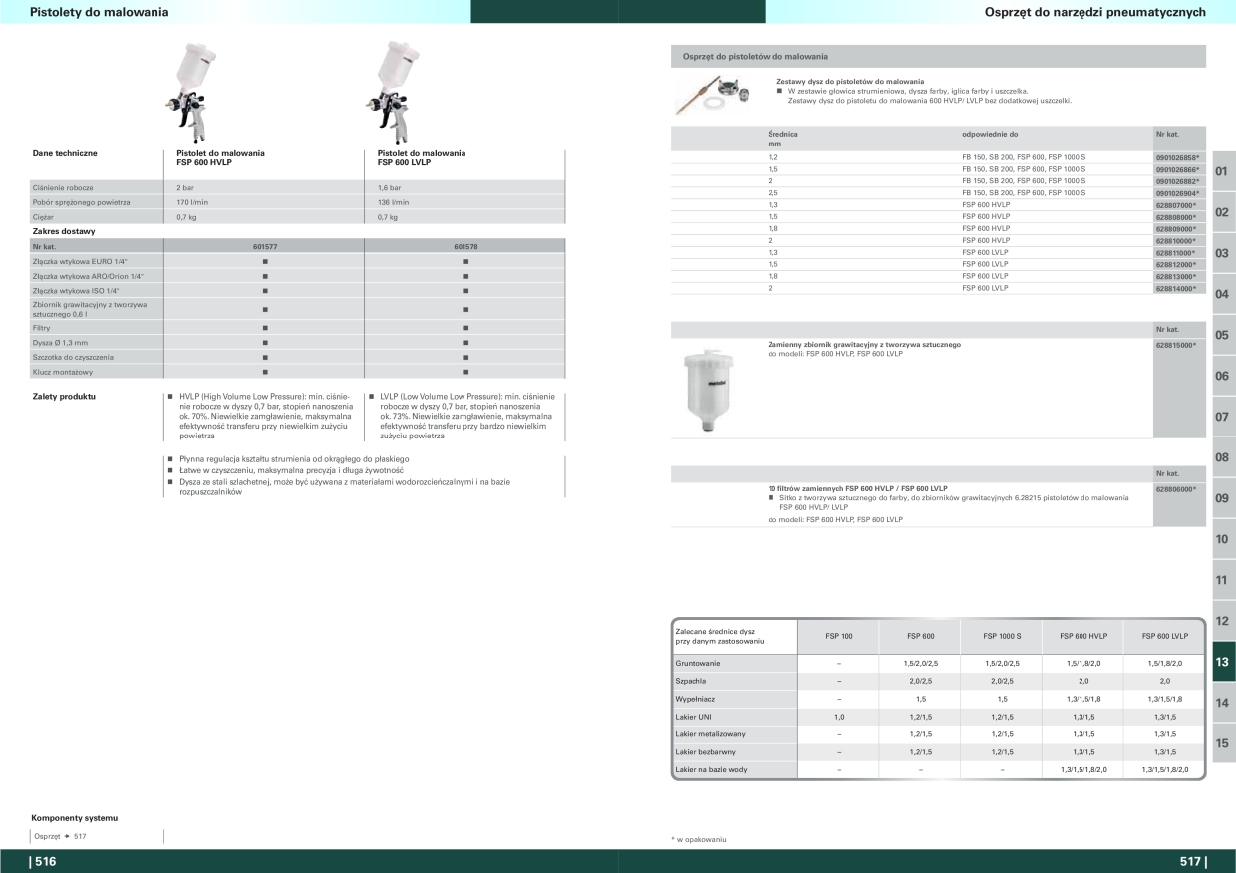Click the 'Gruntowanie' row label

click(x=698, y=663)
